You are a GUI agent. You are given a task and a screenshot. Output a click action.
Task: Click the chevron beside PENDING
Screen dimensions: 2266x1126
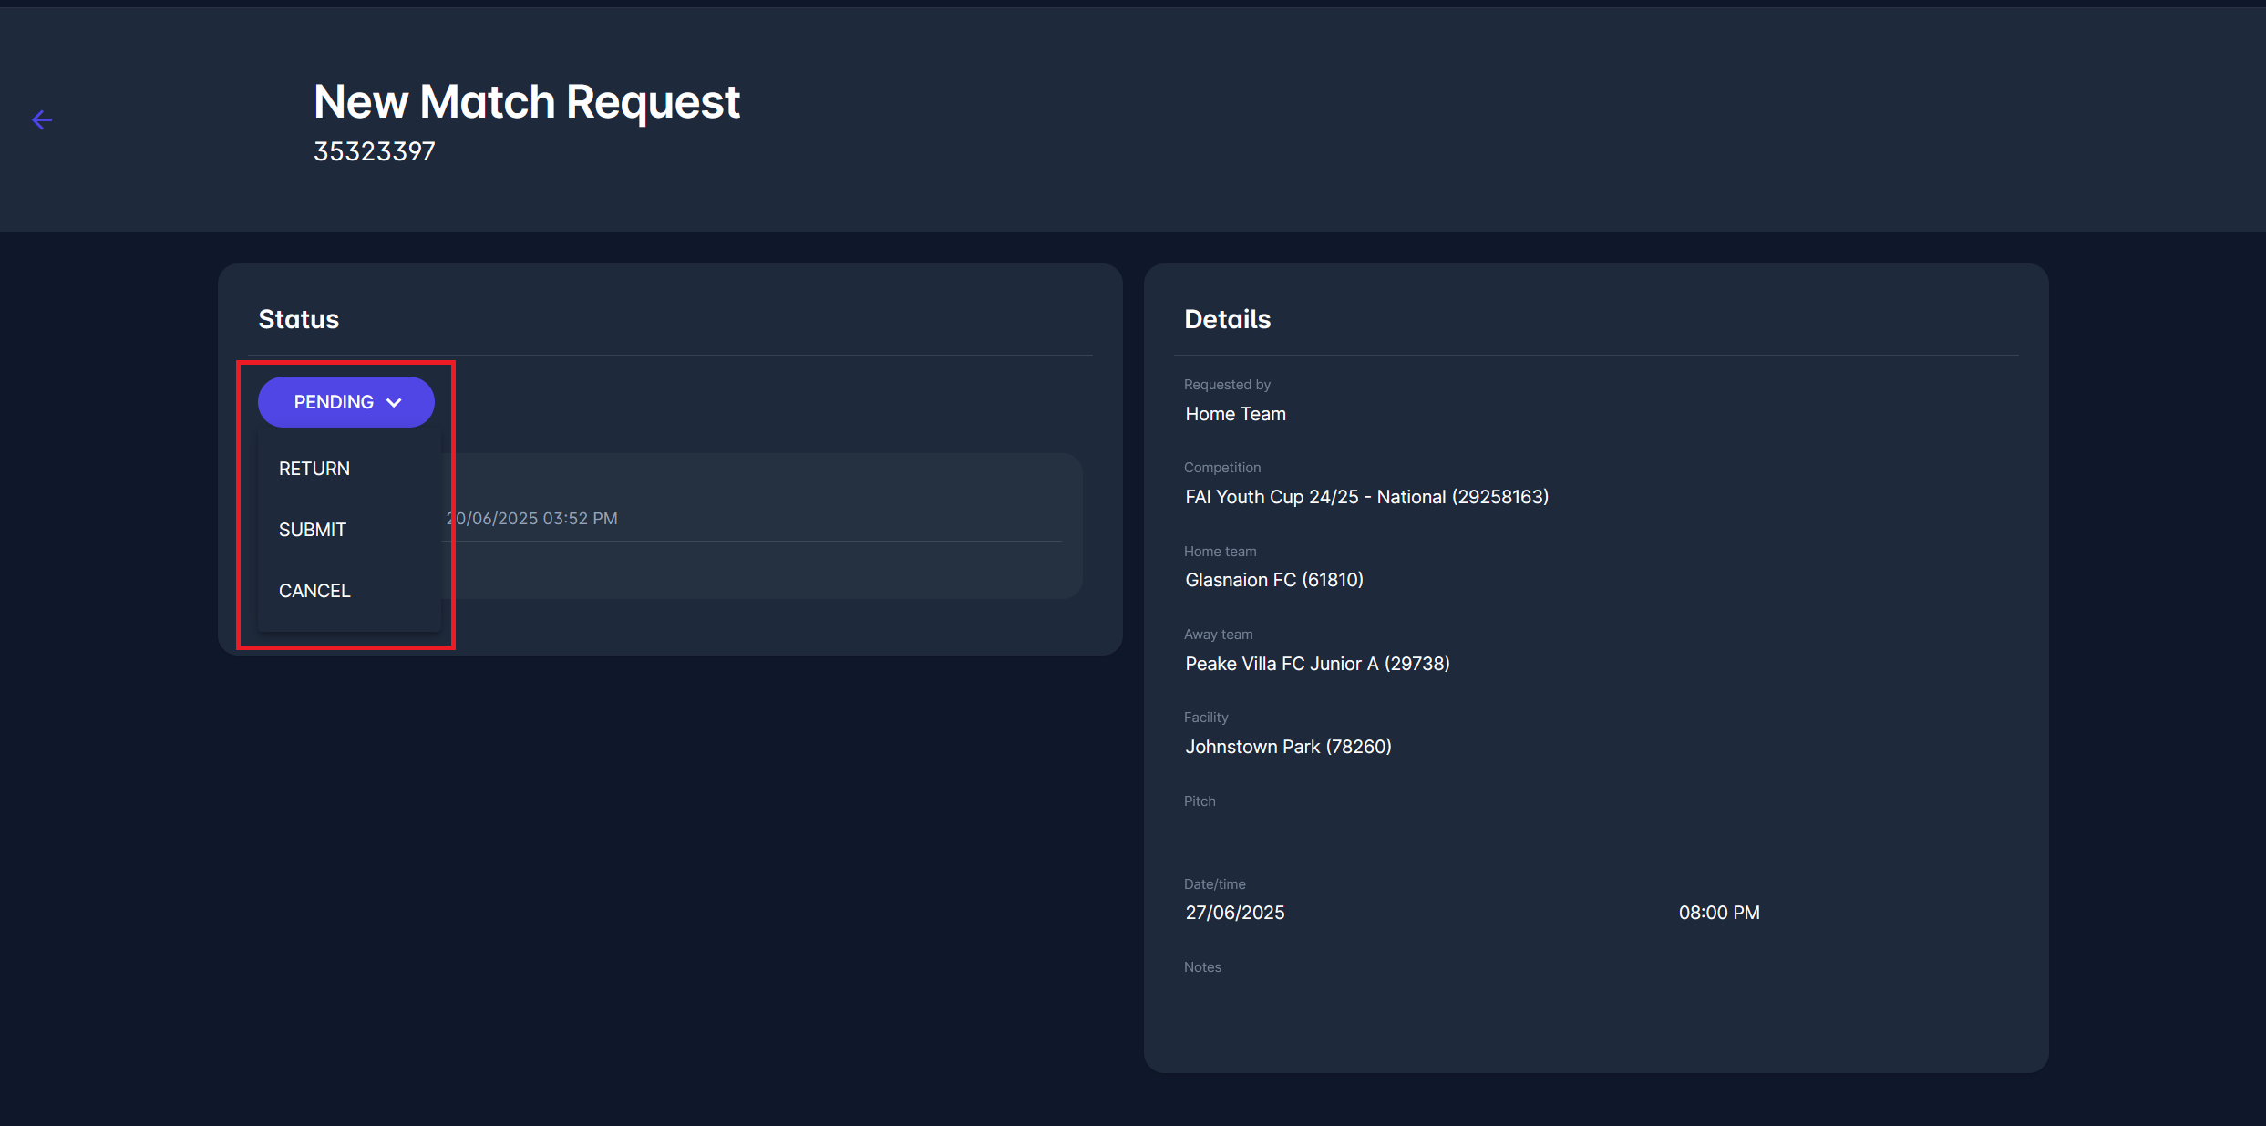(395, 403)
